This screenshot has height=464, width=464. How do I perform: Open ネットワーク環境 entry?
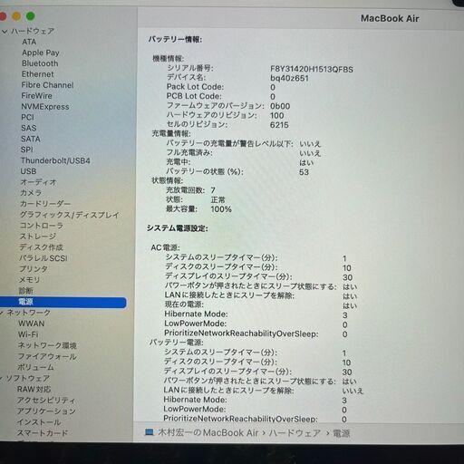(47, 345)
